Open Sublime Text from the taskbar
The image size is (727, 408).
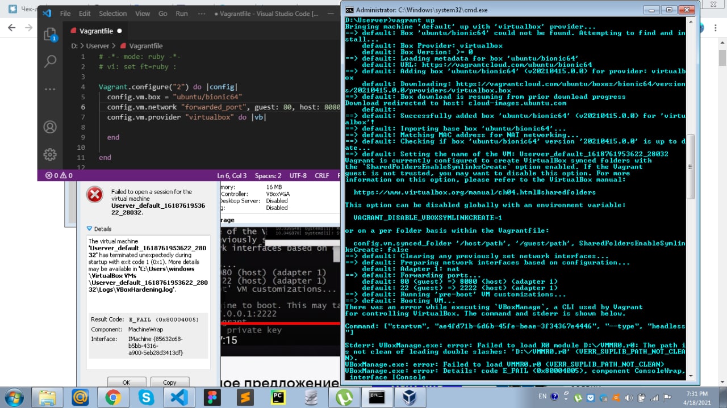coord(245,397)
